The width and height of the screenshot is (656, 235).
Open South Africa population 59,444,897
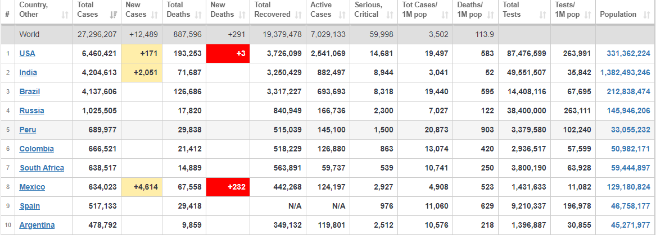pos(631,168)
